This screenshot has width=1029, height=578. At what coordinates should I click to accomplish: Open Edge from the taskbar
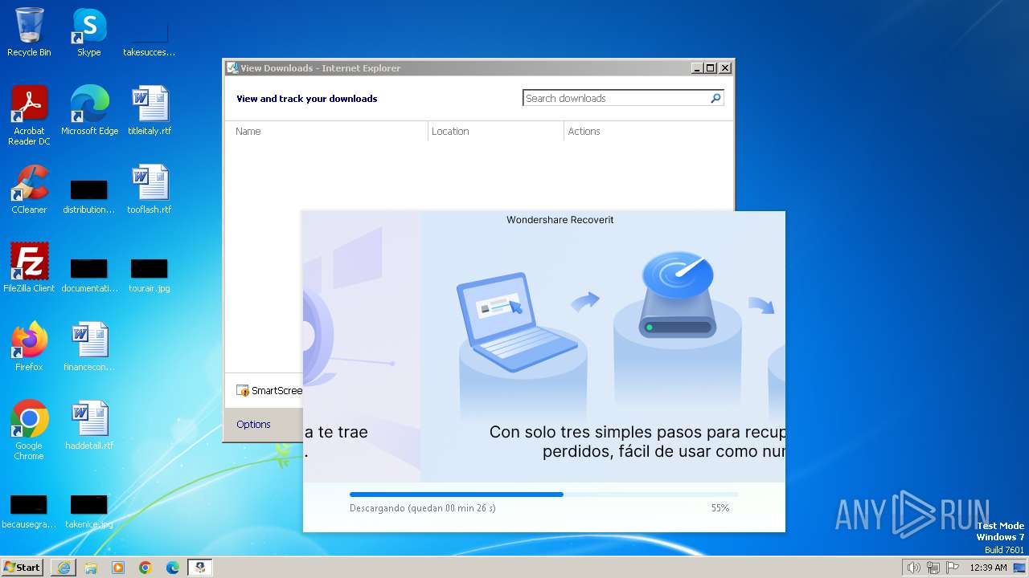[x=173, y=568]
